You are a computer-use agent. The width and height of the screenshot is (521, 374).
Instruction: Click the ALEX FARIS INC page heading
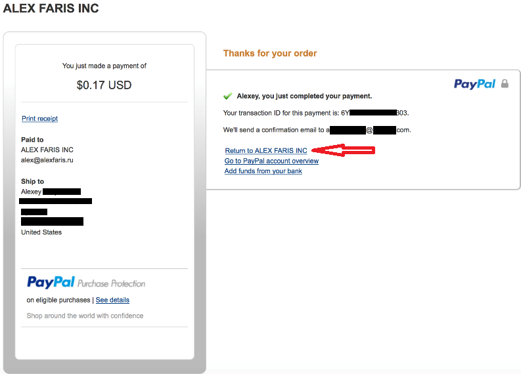51,9
